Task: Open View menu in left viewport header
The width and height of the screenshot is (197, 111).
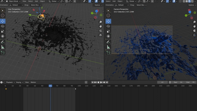Action: [24, 1]
